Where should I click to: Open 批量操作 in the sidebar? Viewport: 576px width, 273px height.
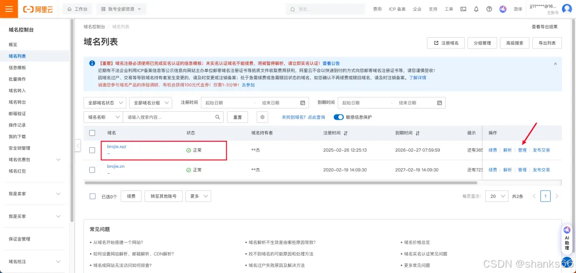pyautogui.click(x=17, y=79)
